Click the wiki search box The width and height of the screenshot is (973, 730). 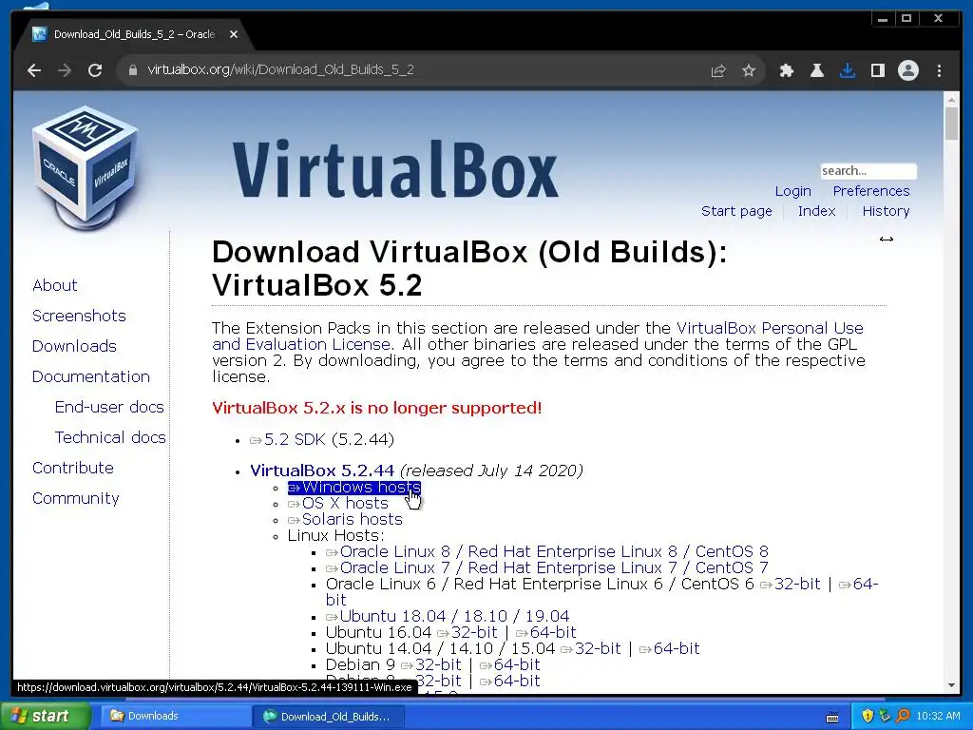point(868,171)
